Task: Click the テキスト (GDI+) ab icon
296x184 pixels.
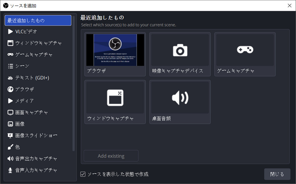Action: click(x=10, y=78)
